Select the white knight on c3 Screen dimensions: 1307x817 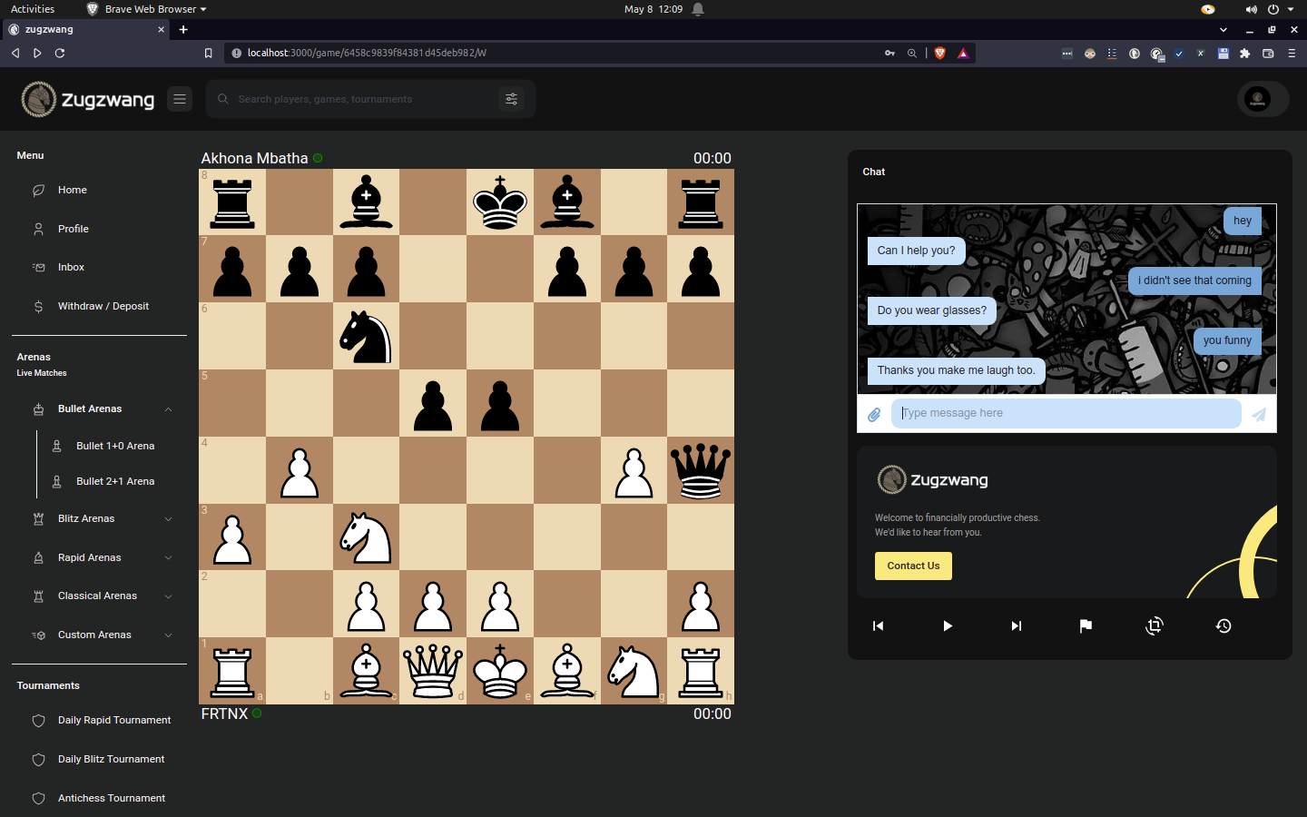pos(366,537)
